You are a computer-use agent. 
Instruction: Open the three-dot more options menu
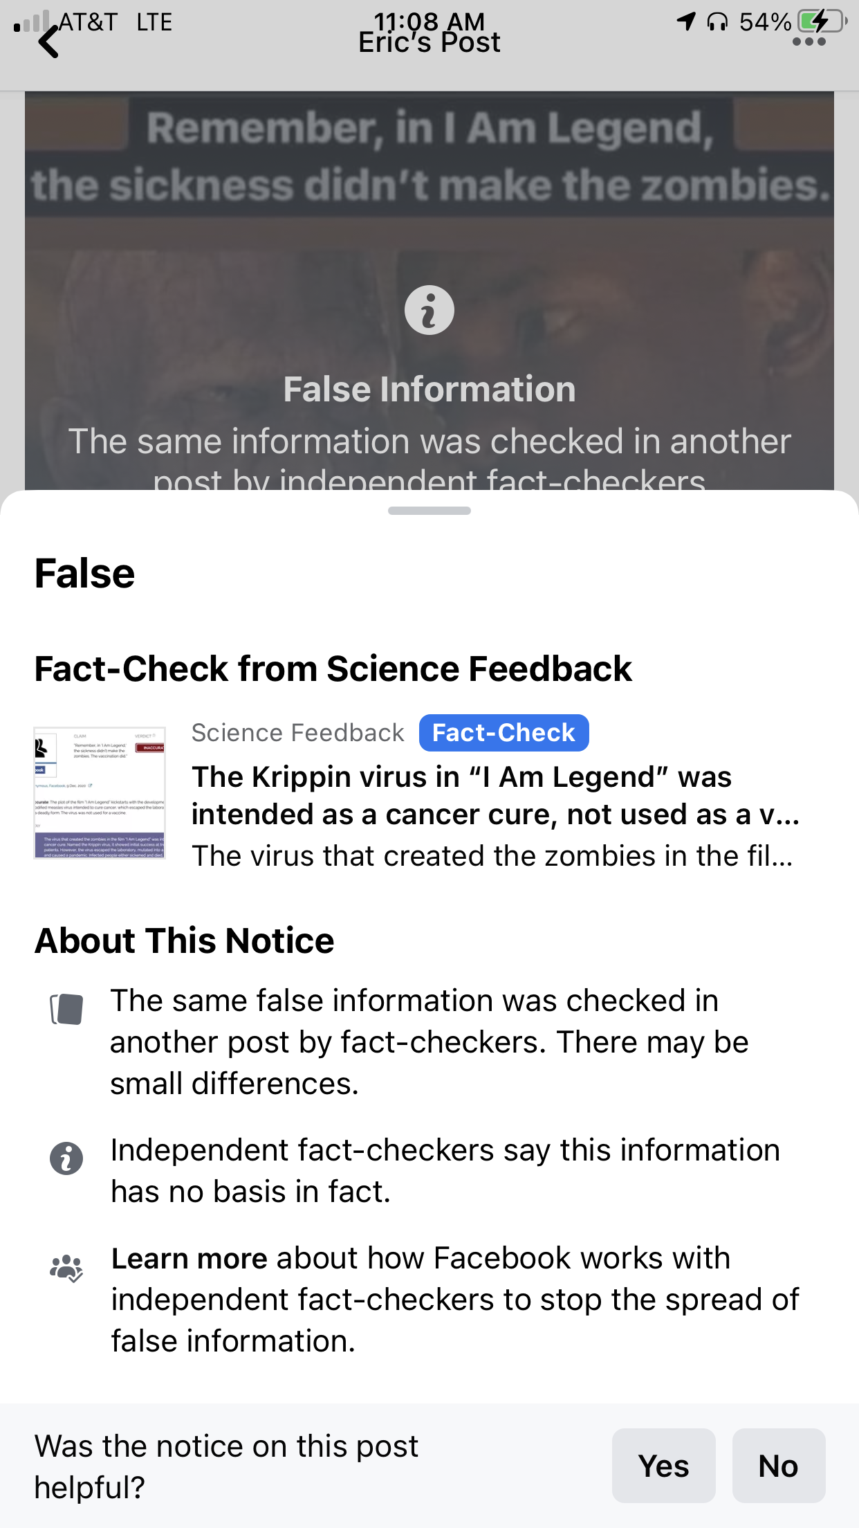tap(809, 42)
